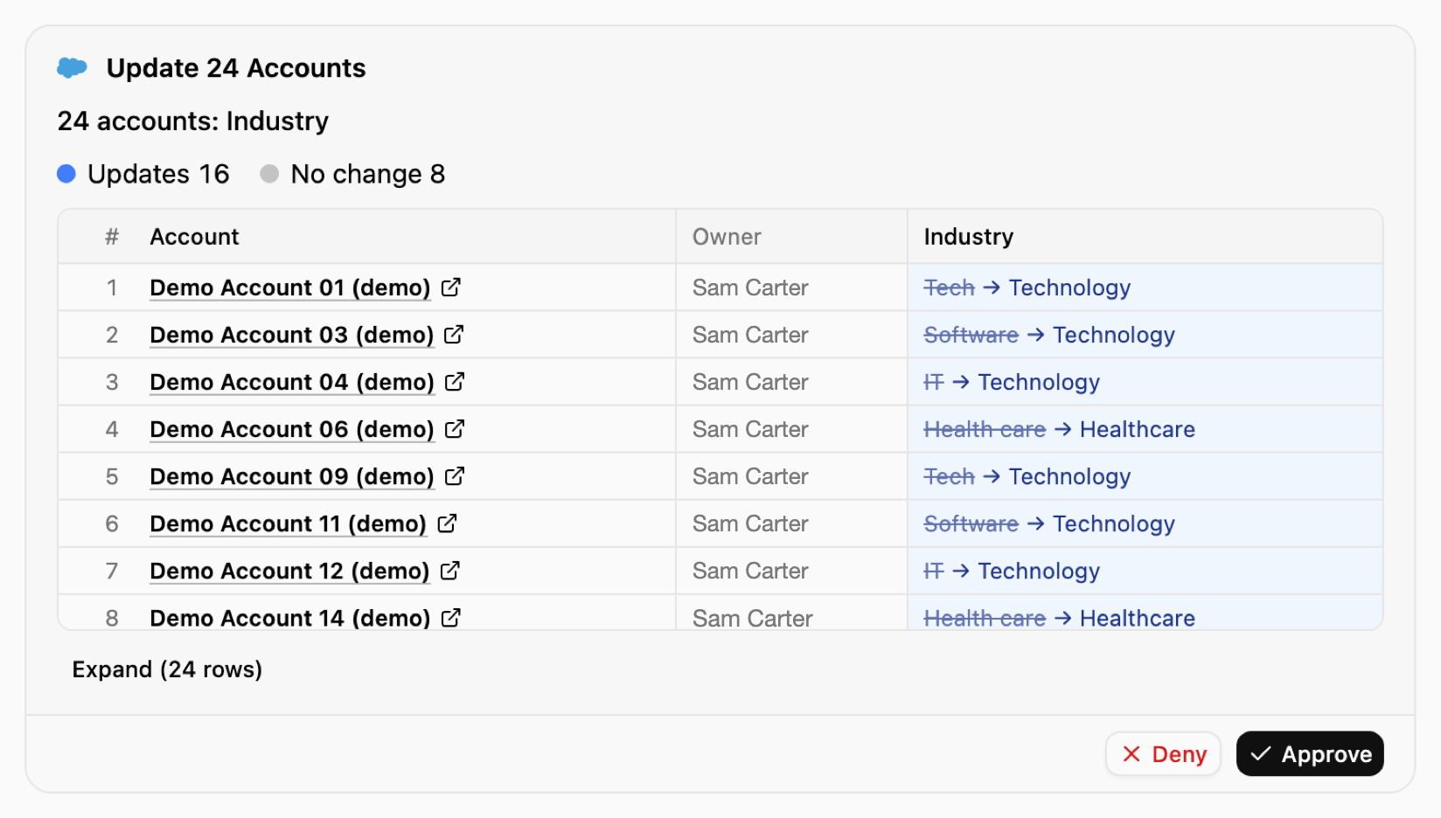Click the Industry column header
The width and height of the screenshot is (1441, 818).
click(969, 237)
